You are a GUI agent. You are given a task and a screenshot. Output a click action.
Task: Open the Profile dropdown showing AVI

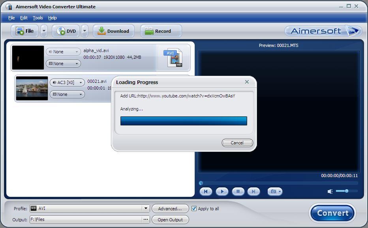(x=145, y=208)
